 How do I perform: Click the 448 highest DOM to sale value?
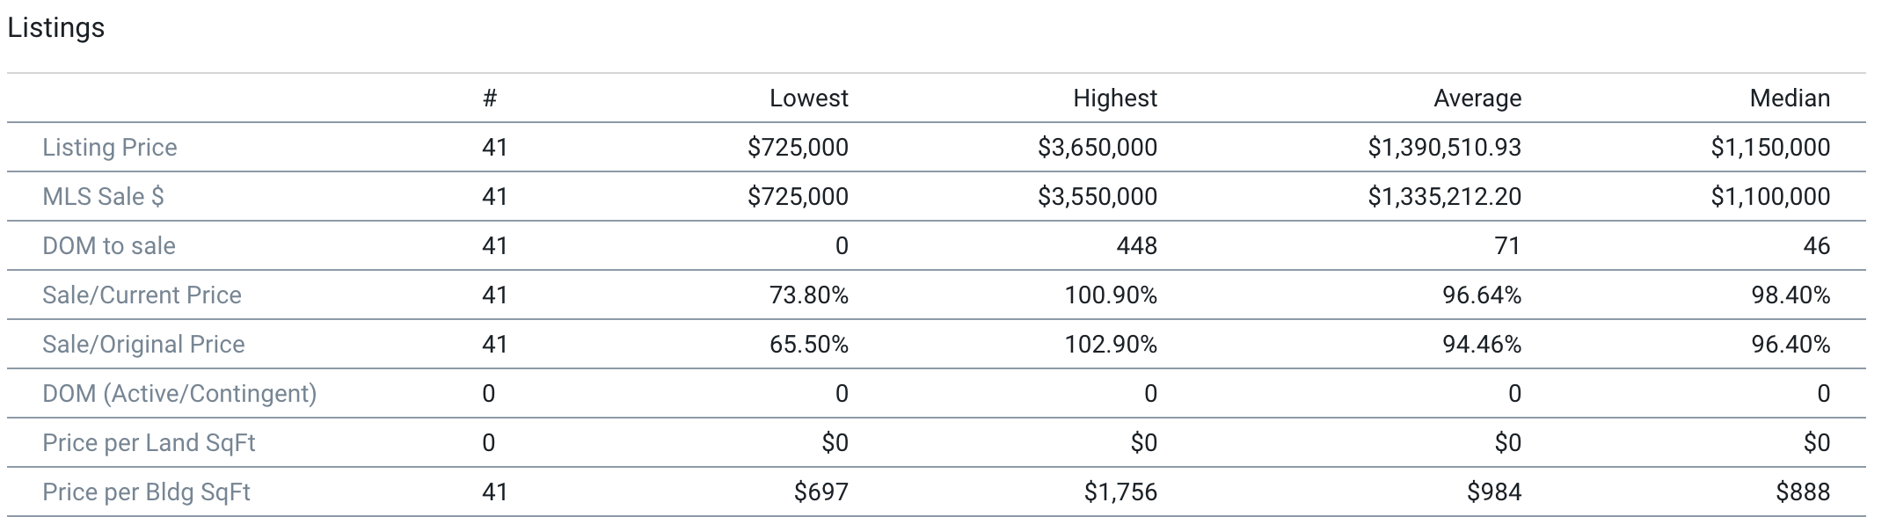click(x=1136, y=246)
